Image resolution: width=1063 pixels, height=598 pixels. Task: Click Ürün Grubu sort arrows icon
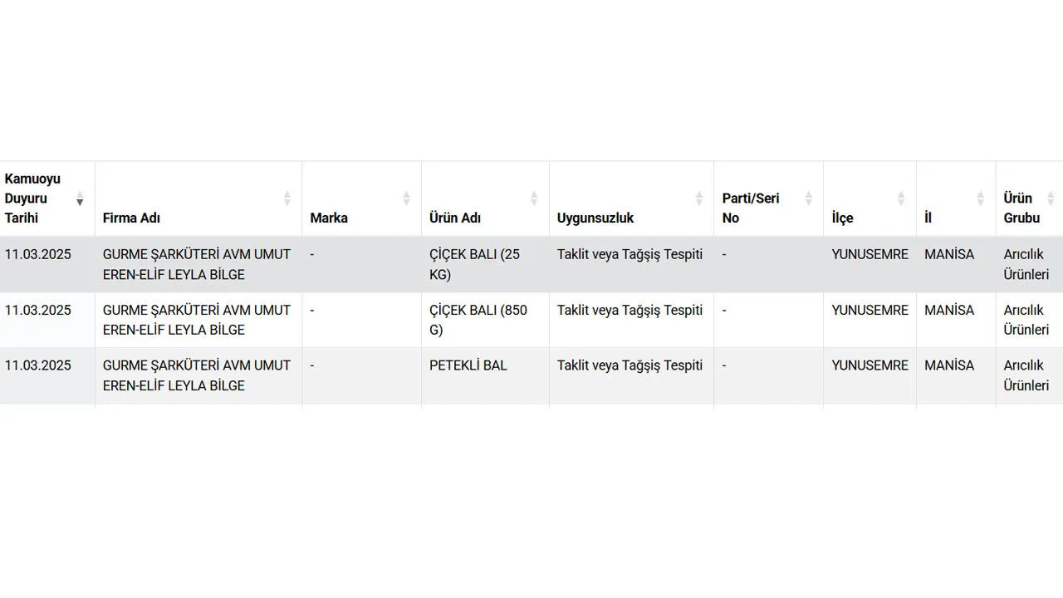pyautogui.click(x=1051, y=199)
